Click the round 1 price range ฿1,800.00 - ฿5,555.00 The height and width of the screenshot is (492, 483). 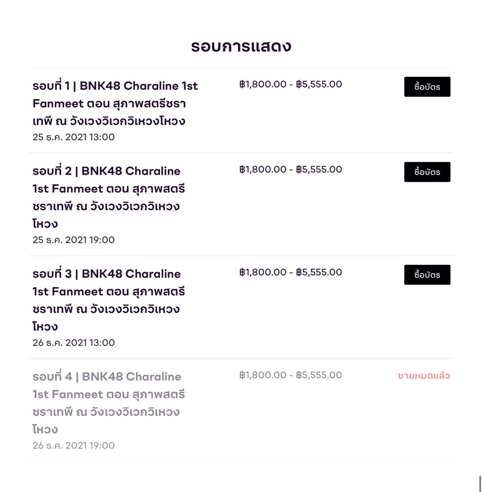(x=290, y=84)
